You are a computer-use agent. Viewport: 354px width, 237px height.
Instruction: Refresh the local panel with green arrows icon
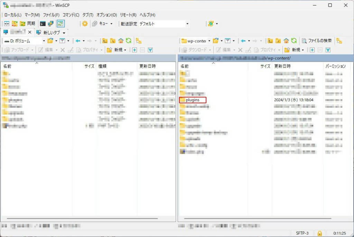tap(128, 41)
